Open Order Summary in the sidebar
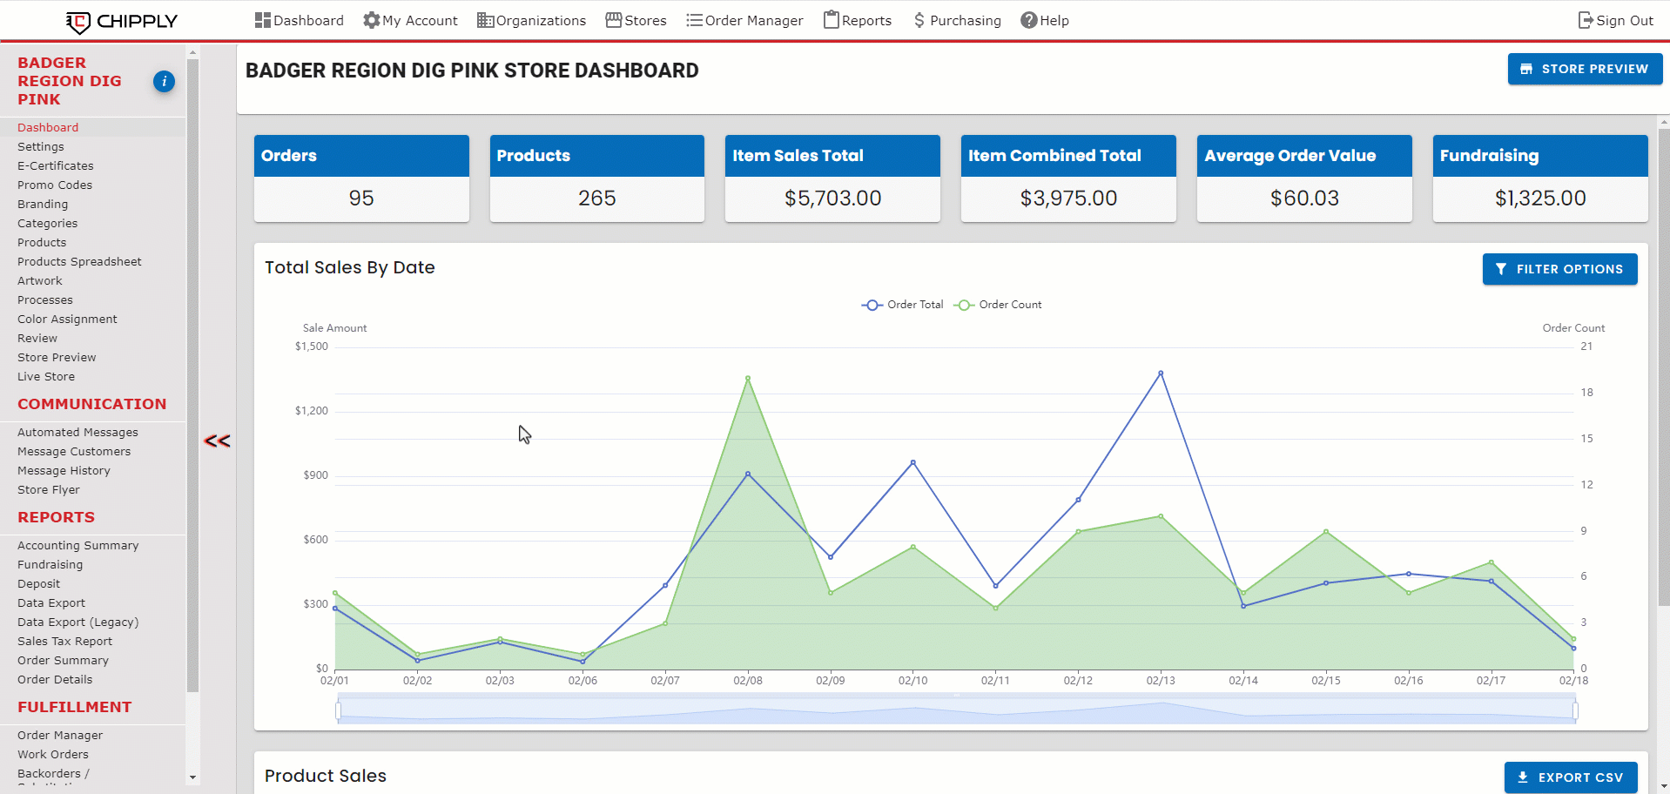 pos(63,660)
